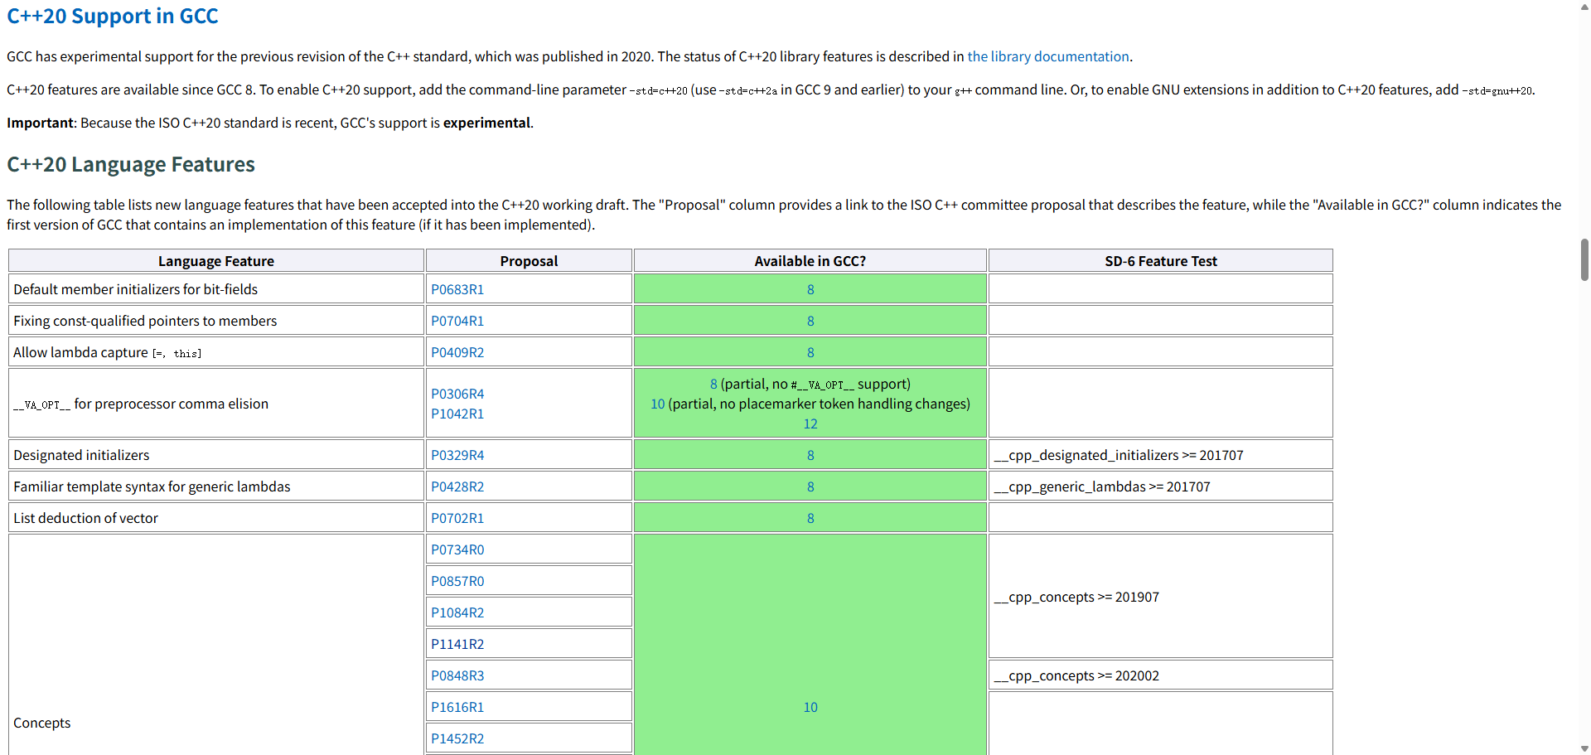Click __VA_OPT__ for preprocessor comma elision cell
This screenshot has height=755, width=1591.
216,404
